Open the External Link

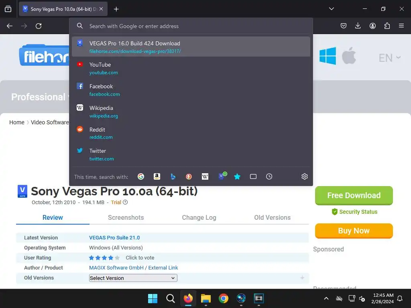coord(163,267)
